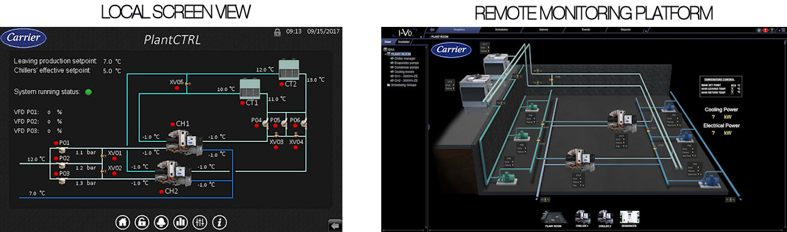Click the lock icon beside the time 09:13
The height and width of the screenshot is (232, 787).
point(277,32)
